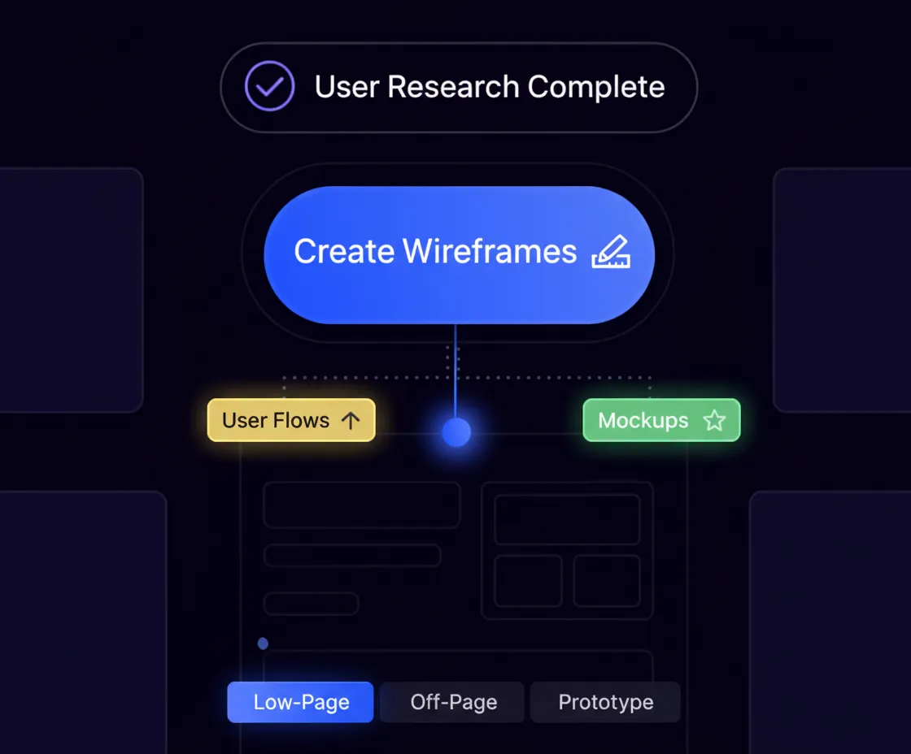
Task: Click the lower right side card
Action: click(x=831, y=622)
